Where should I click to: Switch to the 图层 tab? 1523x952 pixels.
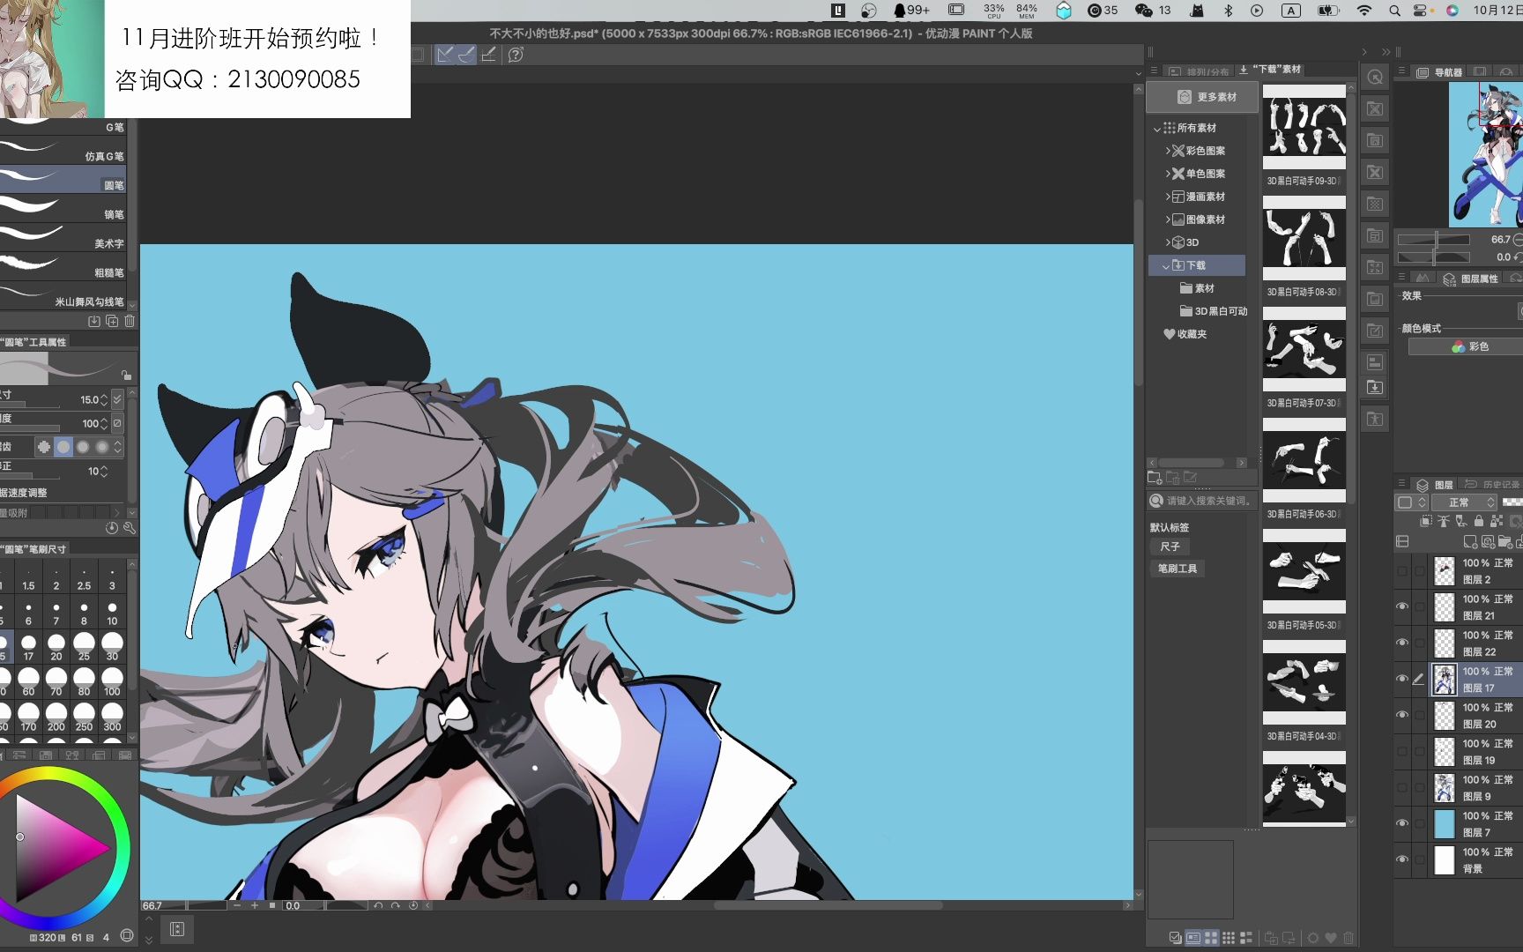pyautogui.click(x=1436, y=485)
